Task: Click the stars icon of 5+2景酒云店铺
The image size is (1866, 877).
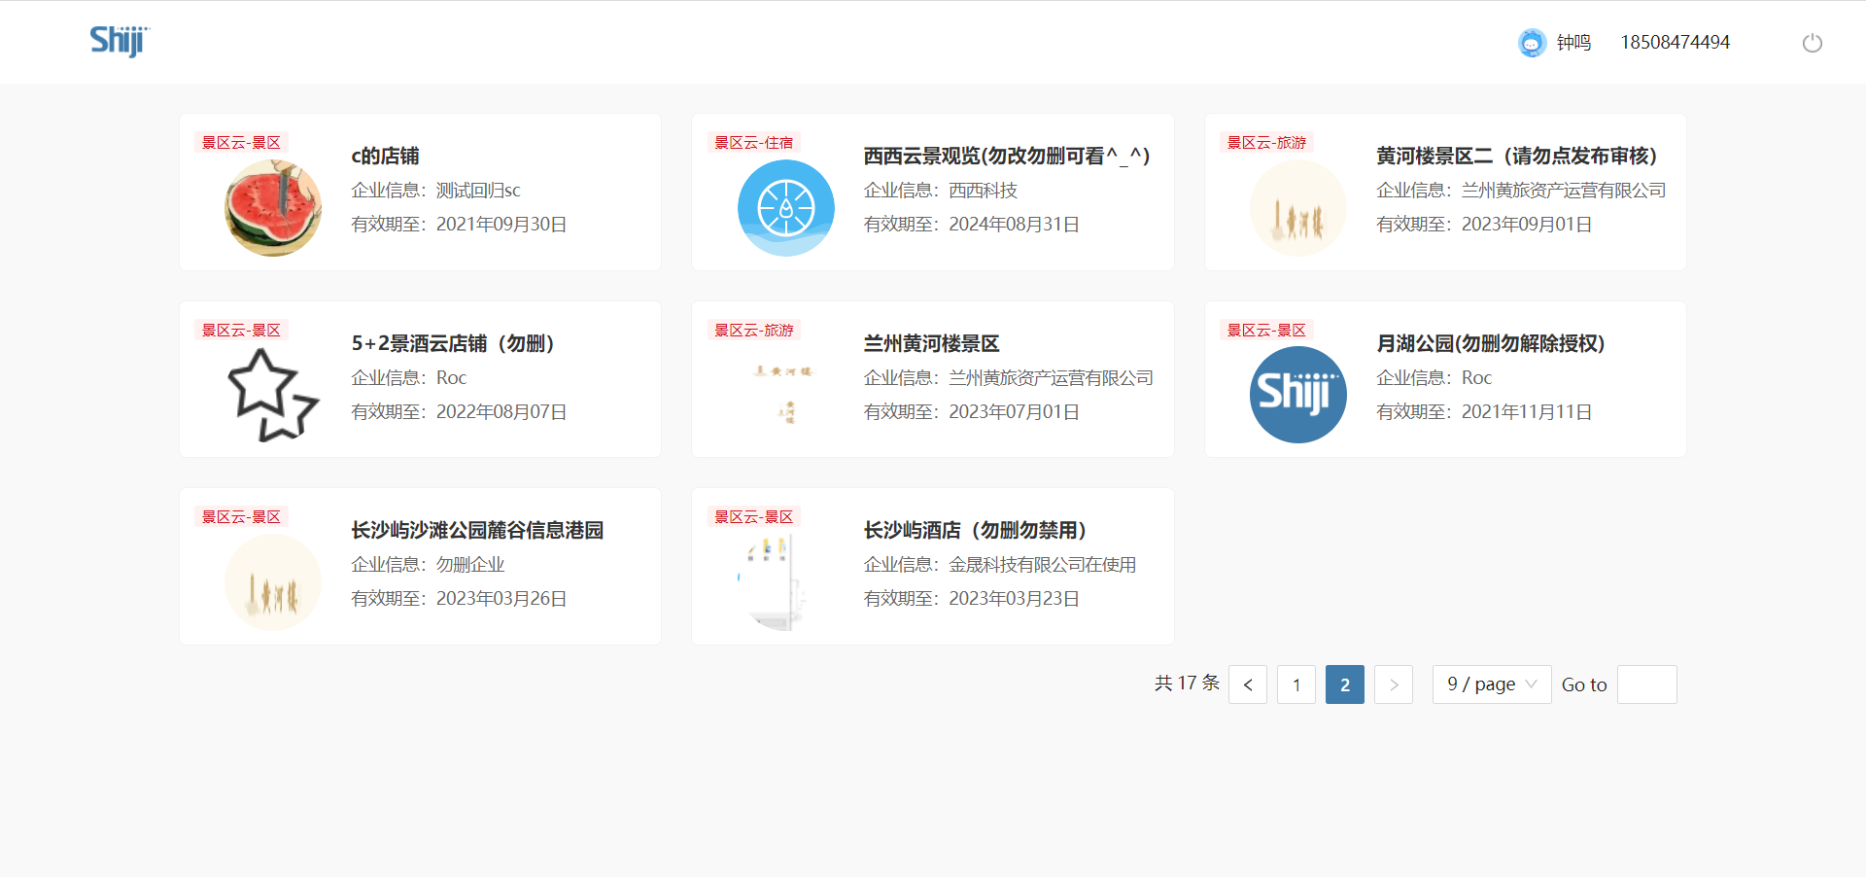Action: [273, 395]
